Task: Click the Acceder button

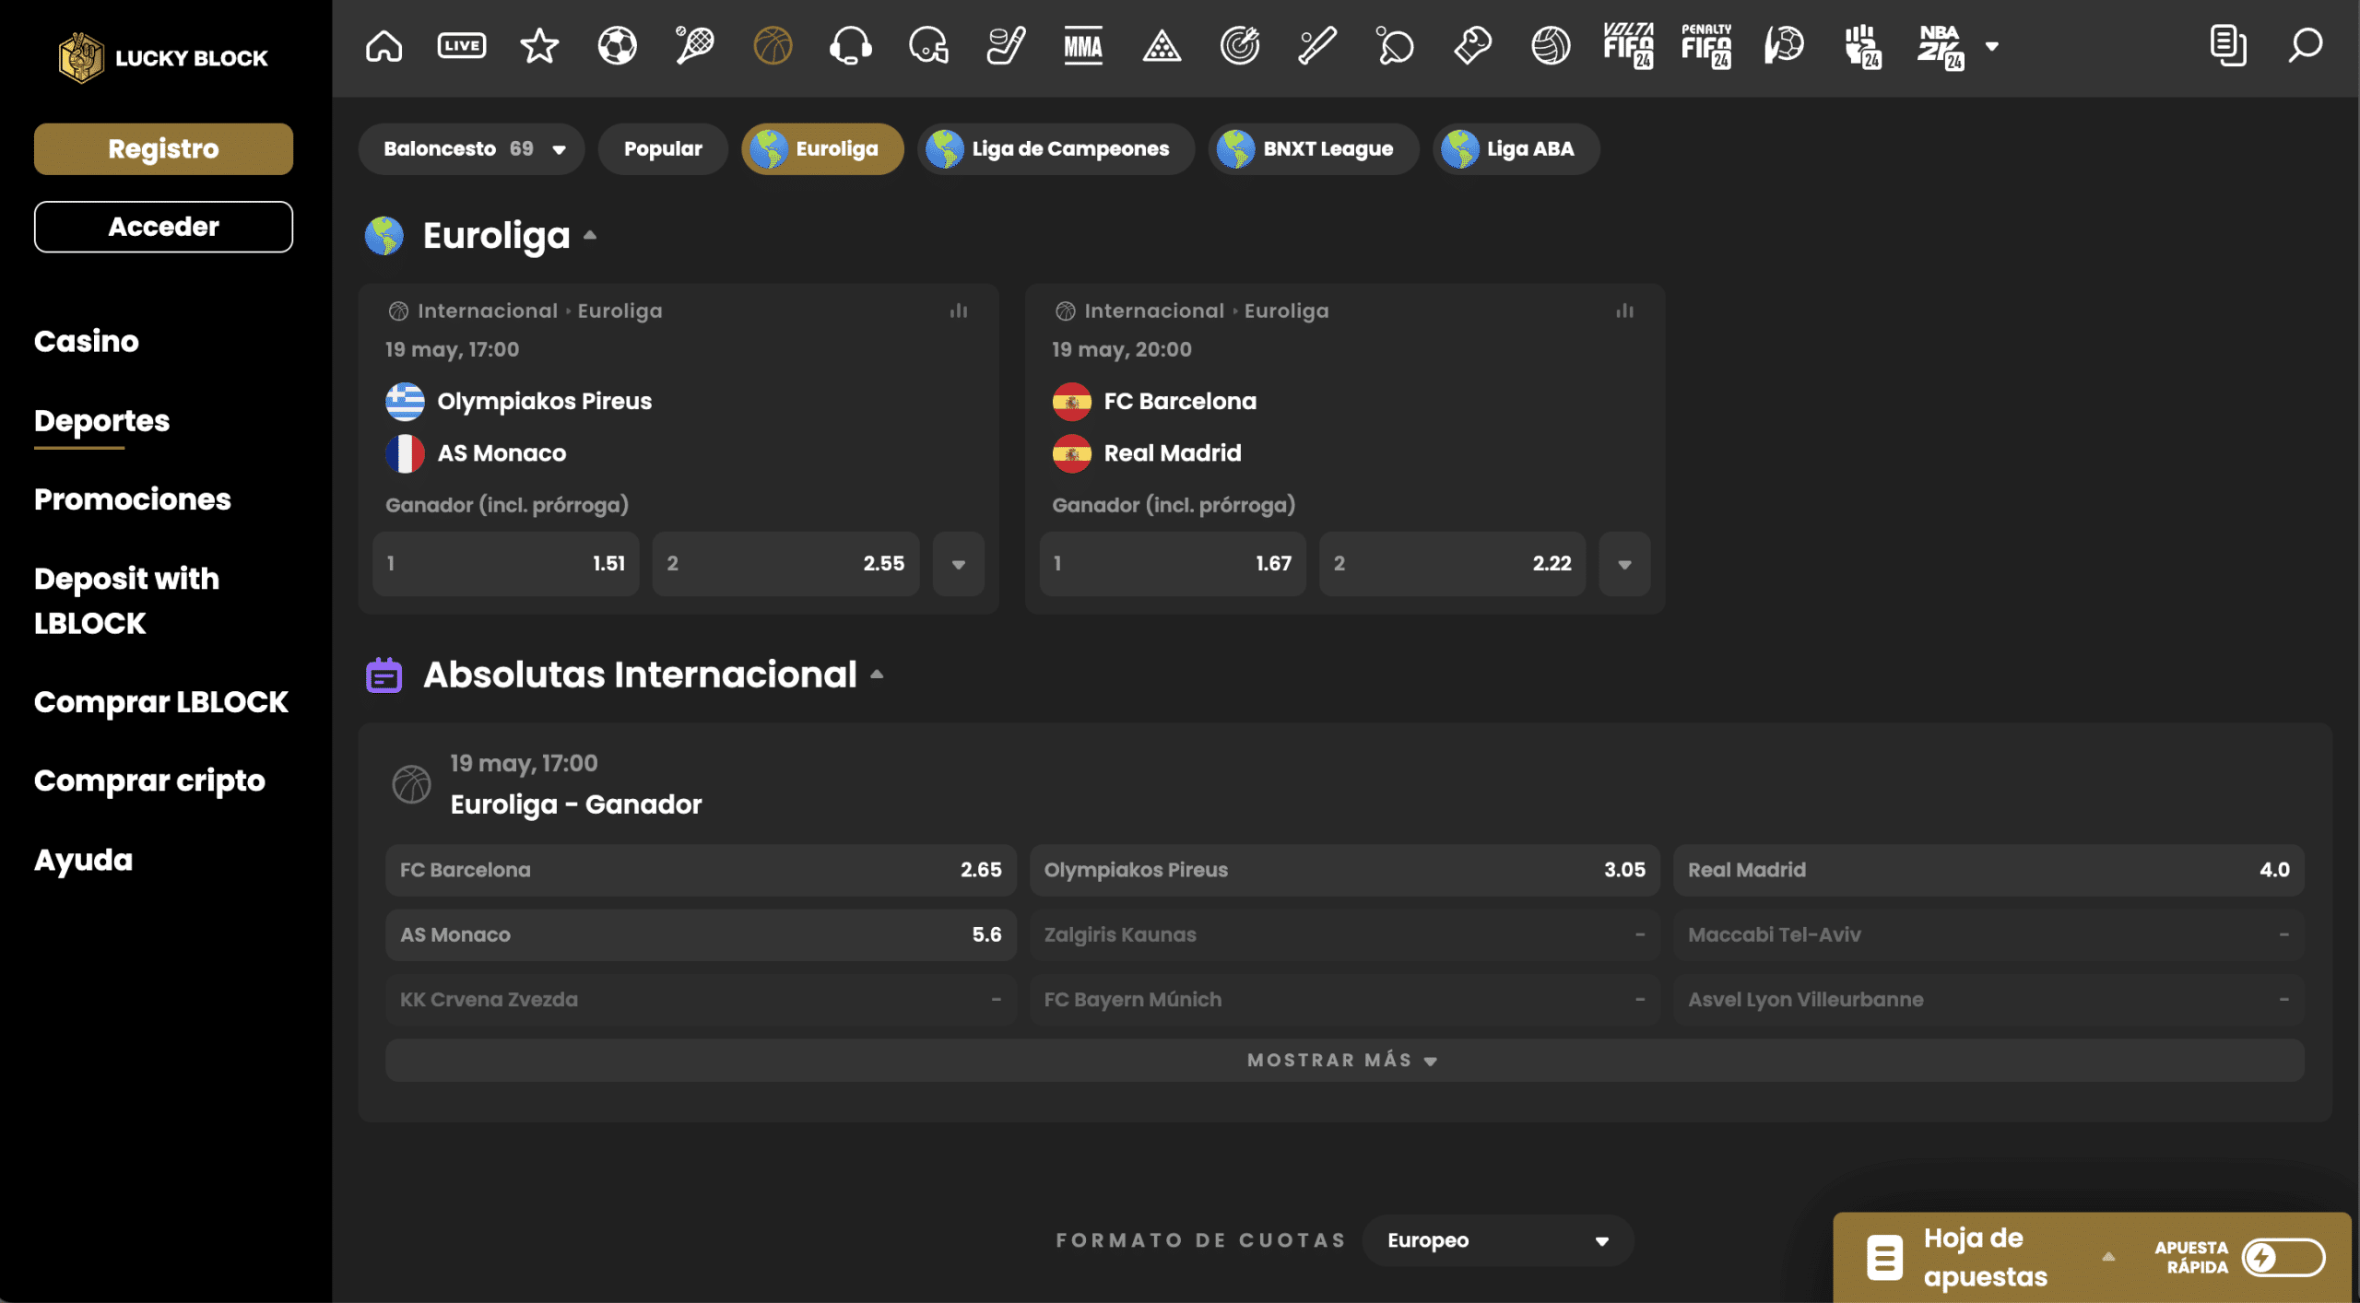Action: pos(163,227)
